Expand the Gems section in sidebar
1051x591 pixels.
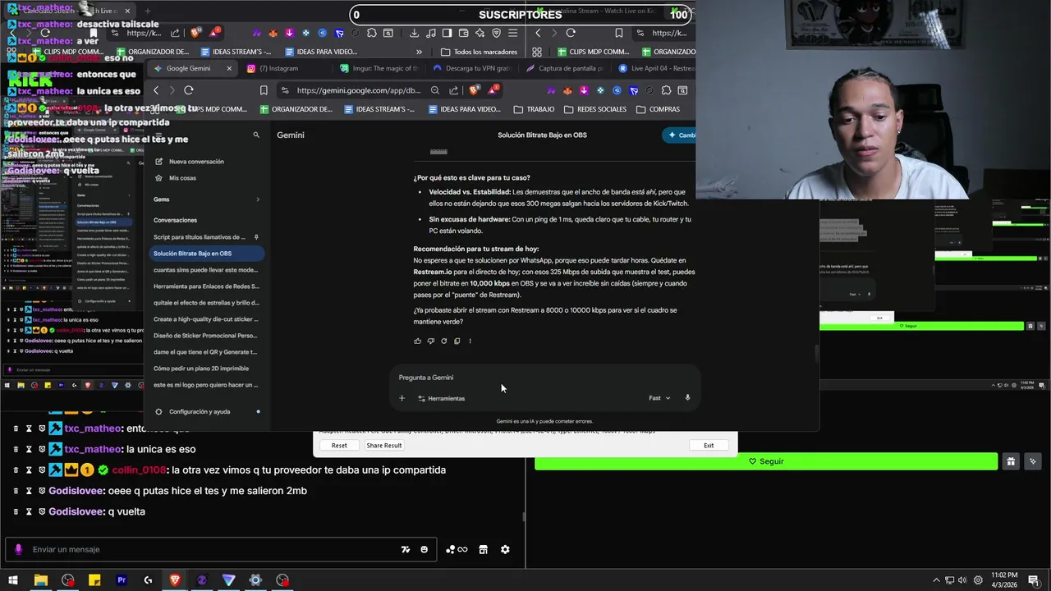click(257, 199)
